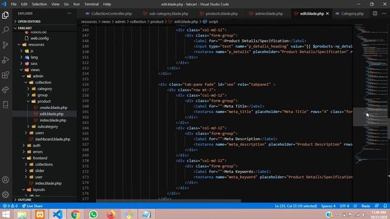Expand the auth folder
Screen dimensions: 390x219
[37, 145]
